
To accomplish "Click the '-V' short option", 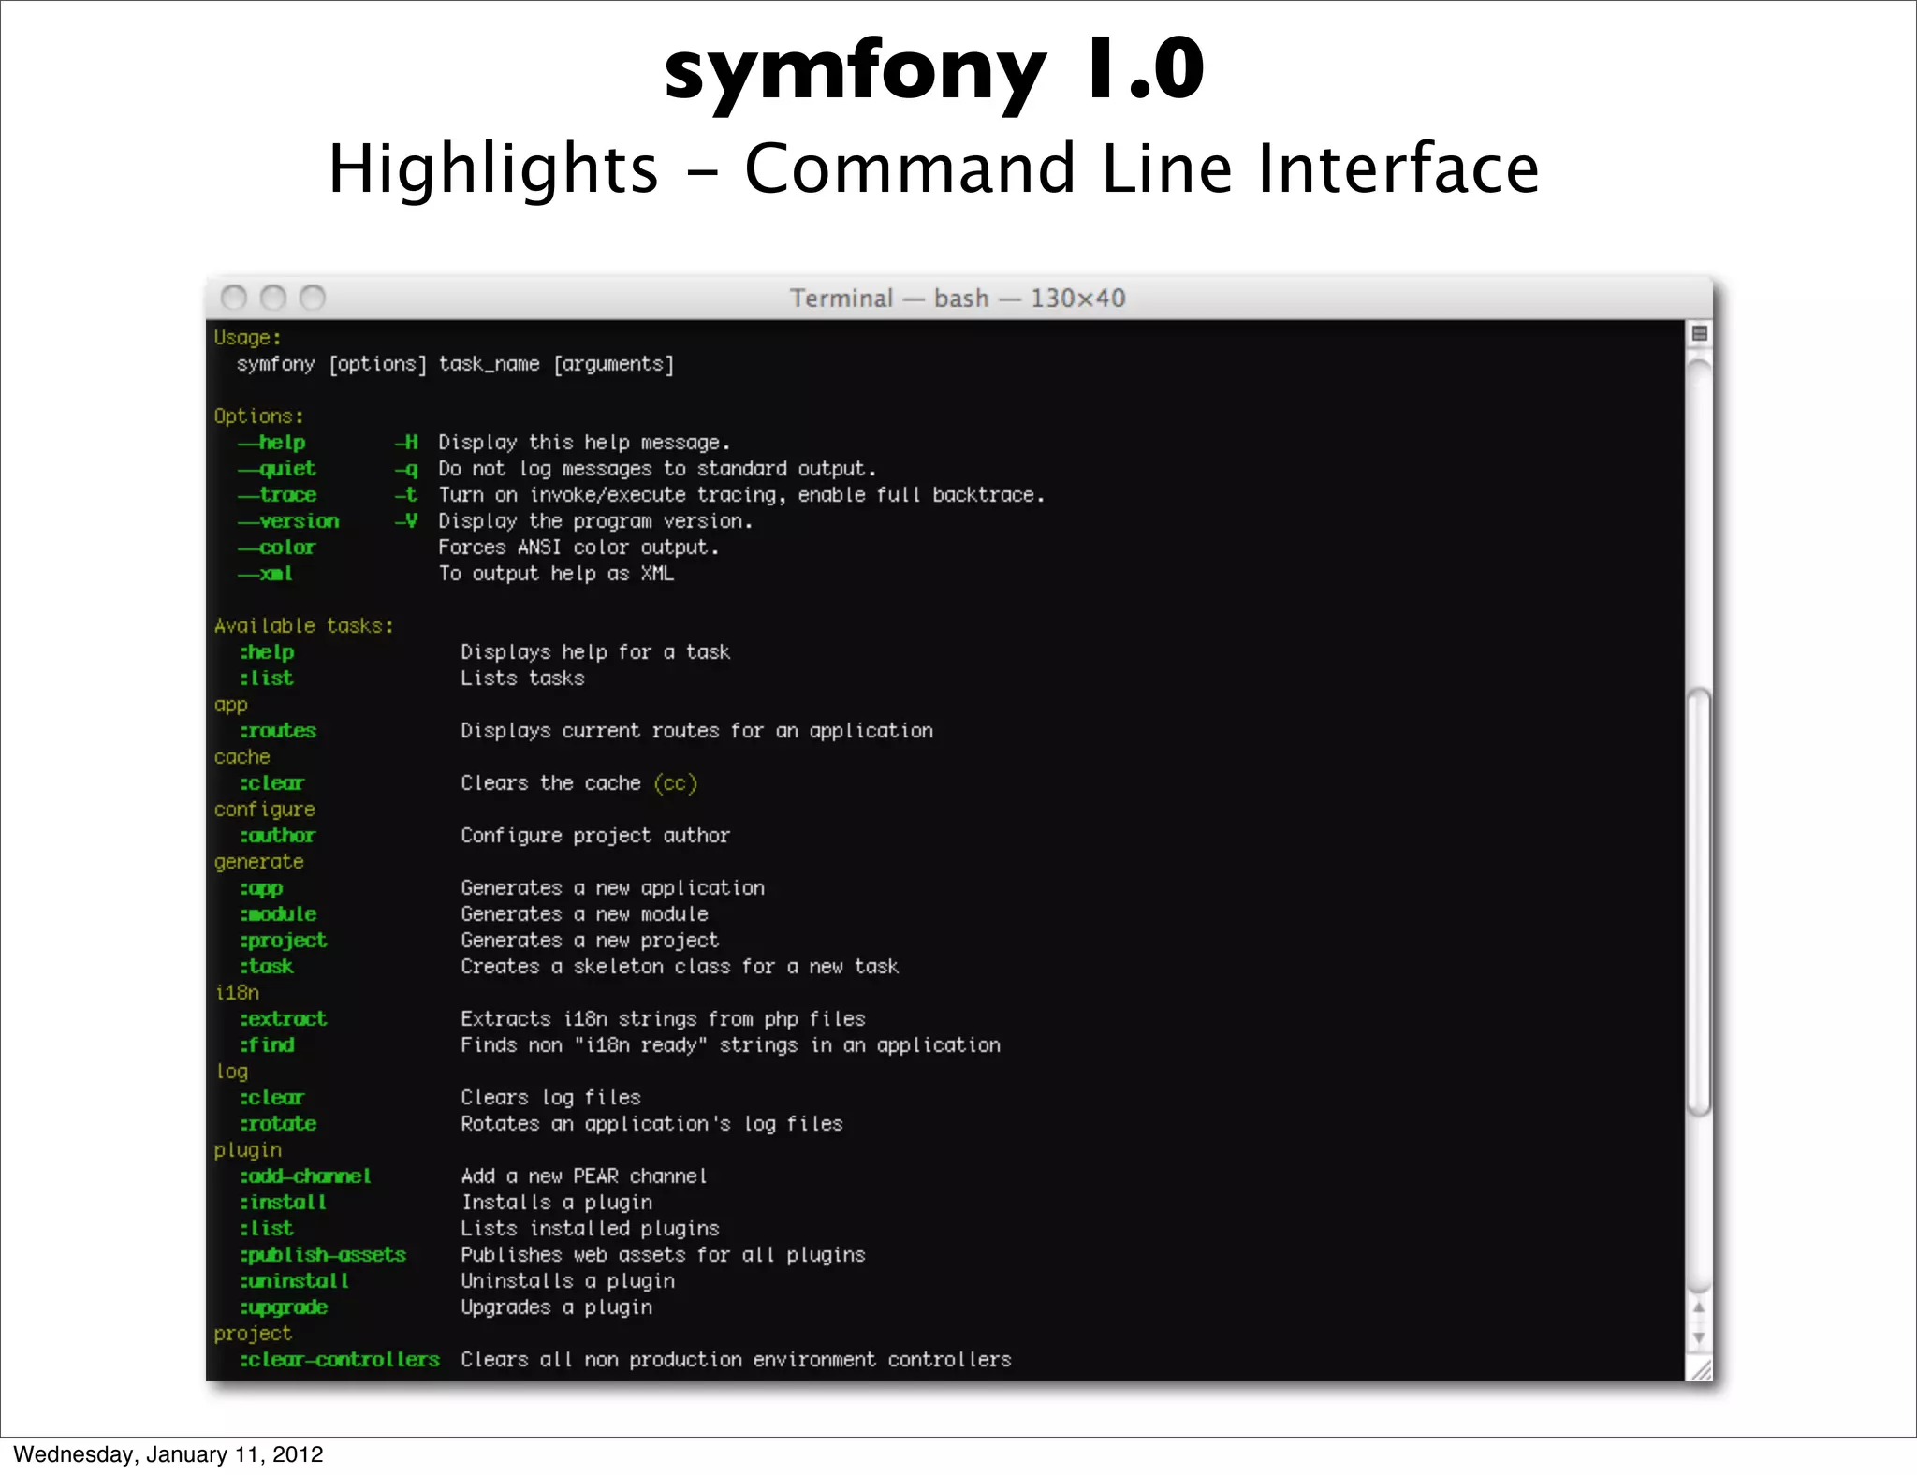I will click(x=406, y=521).
